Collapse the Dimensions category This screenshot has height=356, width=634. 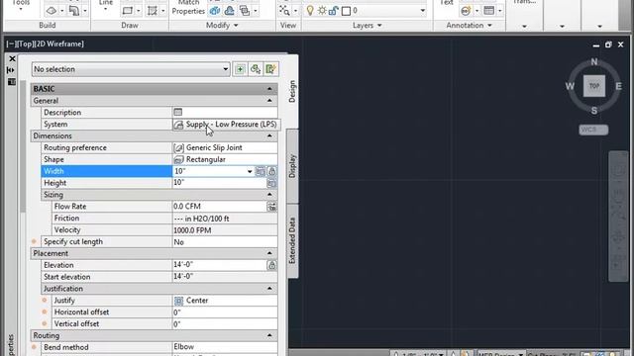(x=269, y=135)
